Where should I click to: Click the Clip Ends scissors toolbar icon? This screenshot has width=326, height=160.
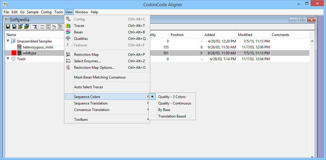click(x=35, y=27)
